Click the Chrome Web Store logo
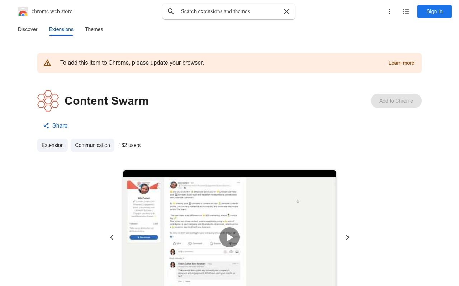459x286 pixels. tap(23, 11)
